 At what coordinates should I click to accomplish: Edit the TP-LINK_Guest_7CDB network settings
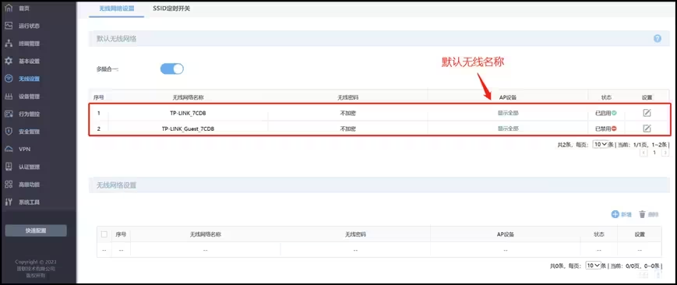click(647, 128)
